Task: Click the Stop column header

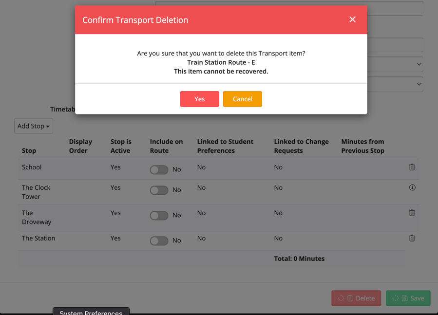Action: click(29, 150)
